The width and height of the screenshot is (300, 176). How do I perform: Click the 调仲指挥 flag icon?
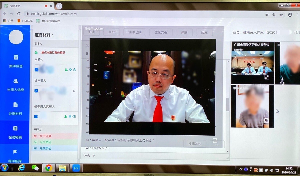(15, 152)
